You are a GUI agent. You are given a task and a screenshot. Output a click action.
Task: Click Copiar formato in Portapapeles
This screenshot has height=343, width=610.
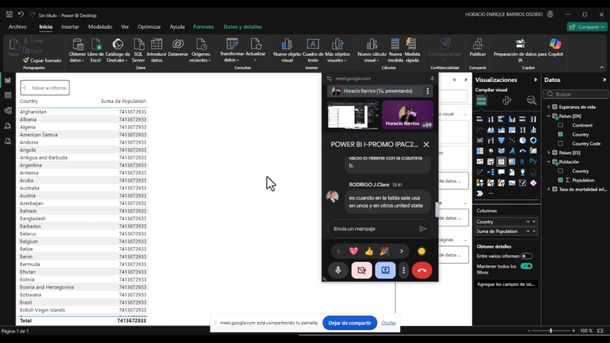click(42, 61)
